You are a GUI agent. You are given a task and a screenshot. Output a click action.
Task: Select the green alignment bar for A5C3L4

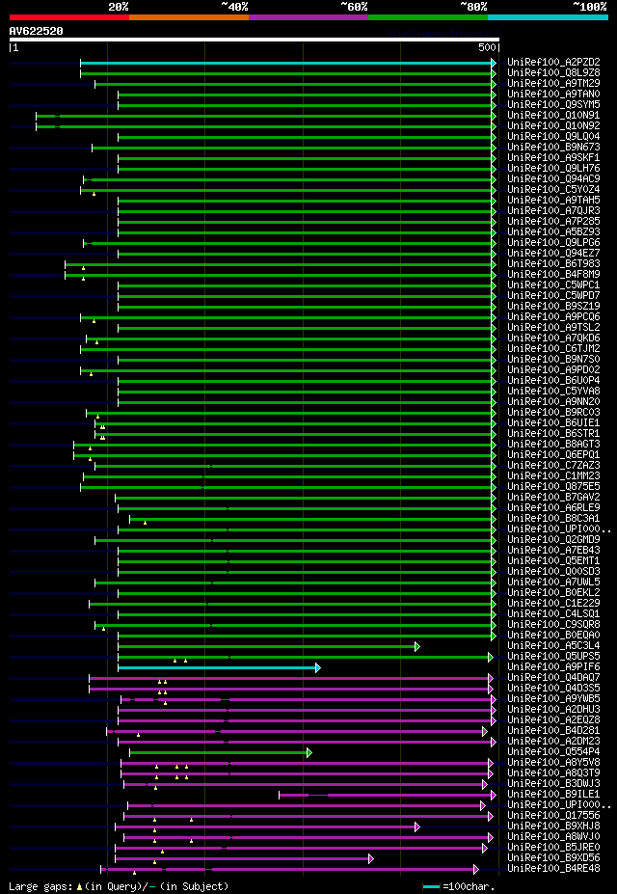266,646
